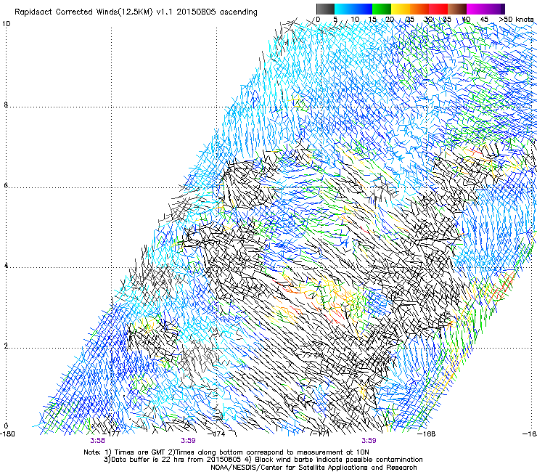Click the latitude "2" axis label
The height and width of the screenshot is (472, 537).
coord(6,346)
